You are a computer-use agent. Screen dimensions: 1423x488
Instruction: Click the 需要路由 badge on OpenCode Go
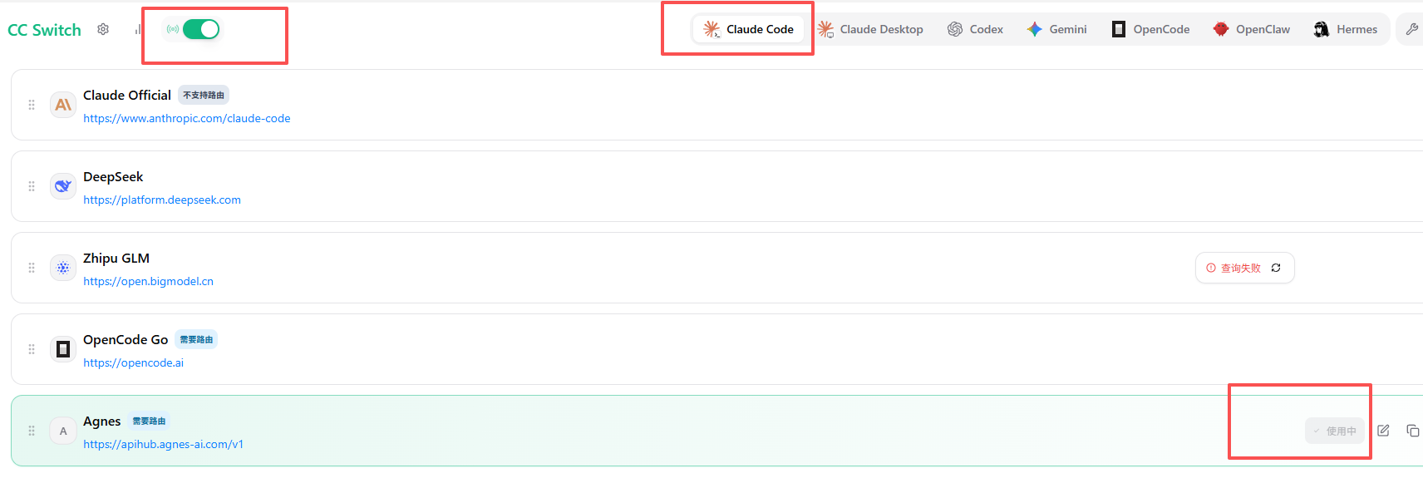(197, 339)
